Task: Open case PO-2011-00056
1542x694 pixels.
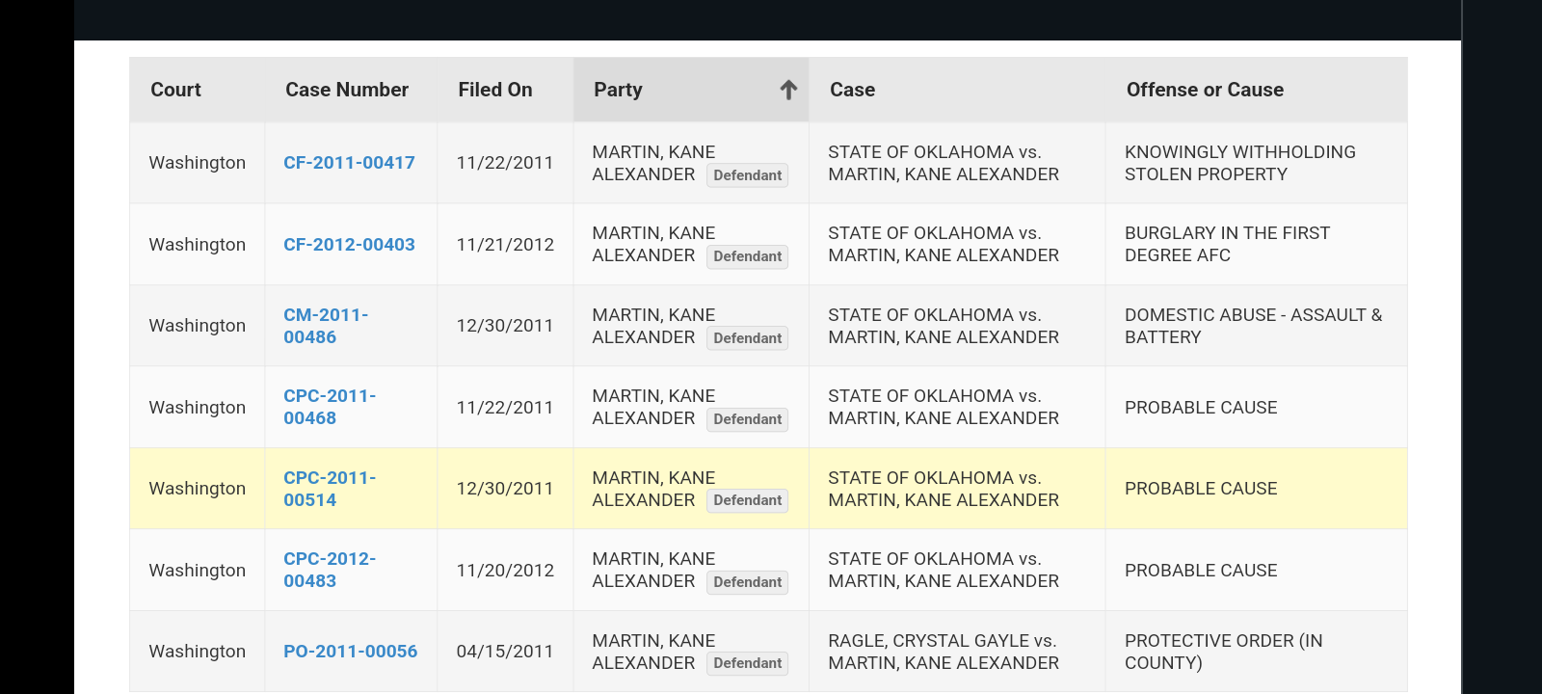Action: [x=351, y=652]
